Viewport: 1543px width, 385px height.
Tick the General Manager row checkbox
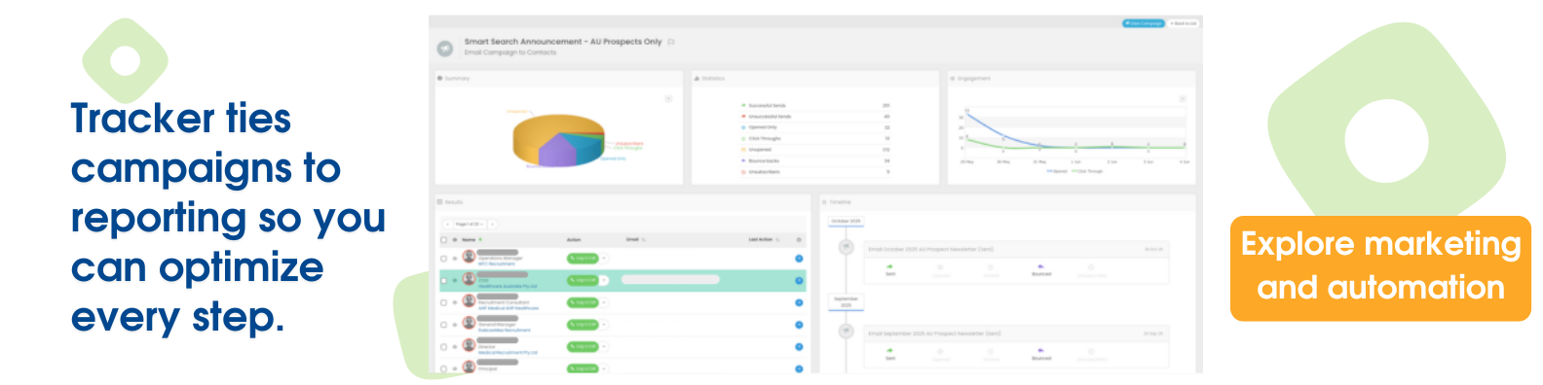click(x=444, y=325)
